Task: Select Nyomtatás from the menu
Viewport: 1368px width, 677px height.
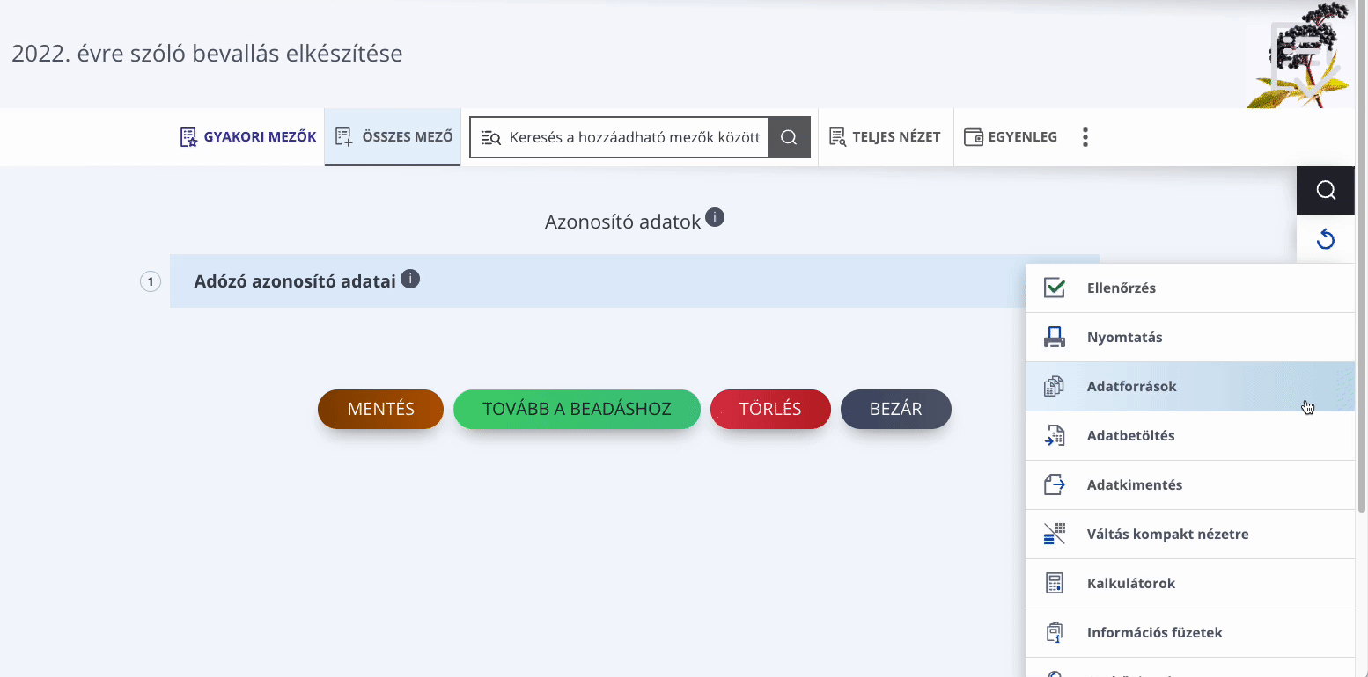Action: click(1190, 337)
